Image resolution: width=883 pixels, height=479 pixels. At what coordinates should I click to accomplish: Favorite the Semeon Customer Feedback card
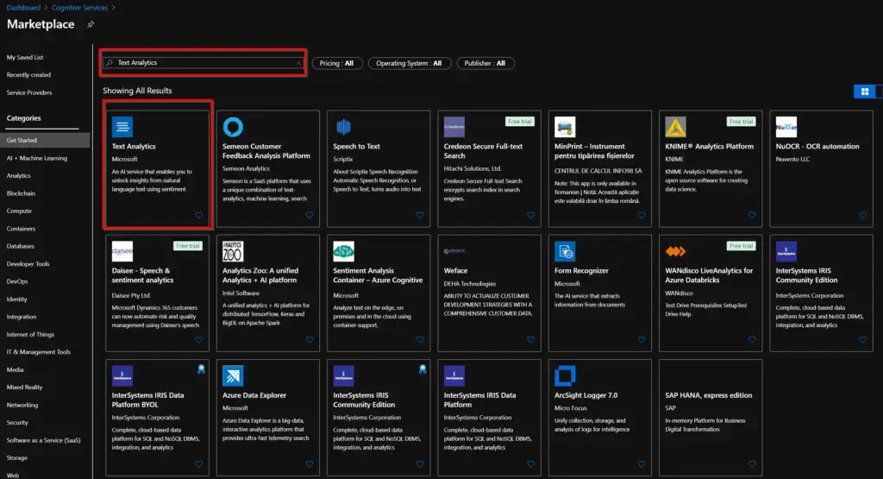pyautogui.click(x=310, y=215)
